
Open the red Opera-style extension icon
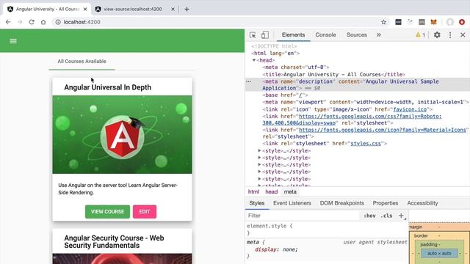pyautogui.click(x=462, y=22)
